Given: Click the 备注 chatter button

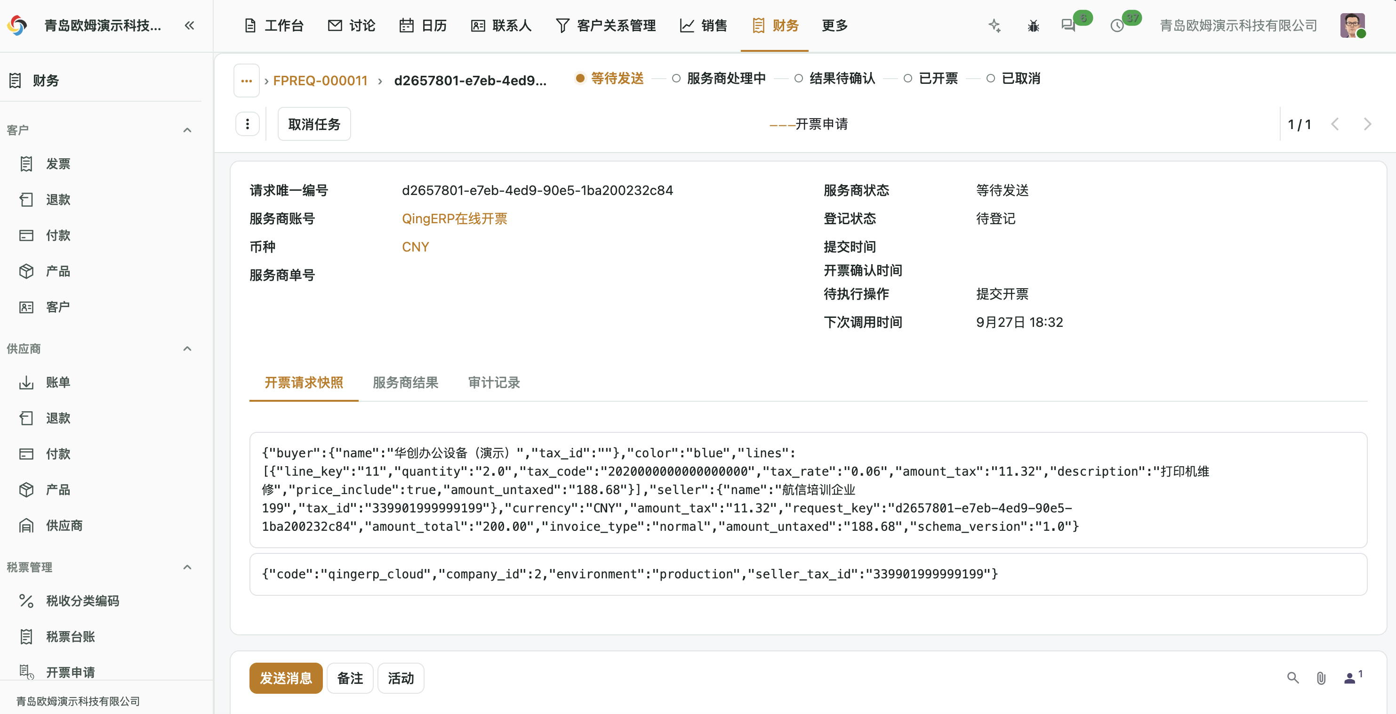Looking at the screenshot, I should click(x=350, y=678).
